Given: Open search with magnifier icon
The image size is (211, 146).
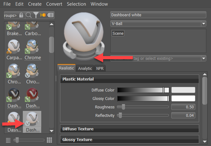Looking at the screenshot, I should click(29, 15).
